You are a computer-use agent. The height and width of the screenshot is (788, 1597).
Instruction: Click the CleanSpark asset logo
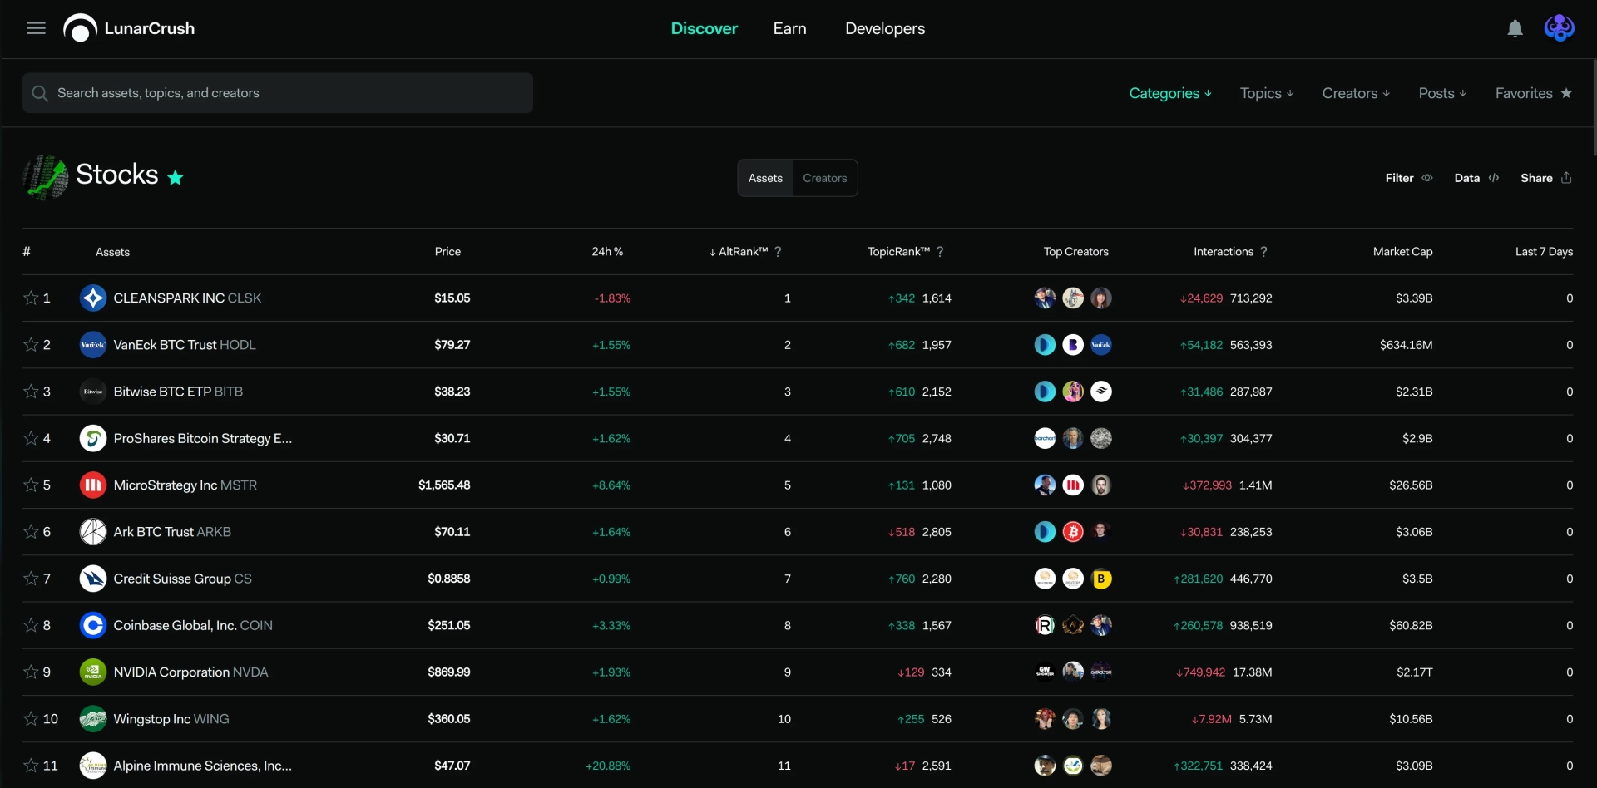[x=93, y=298]
